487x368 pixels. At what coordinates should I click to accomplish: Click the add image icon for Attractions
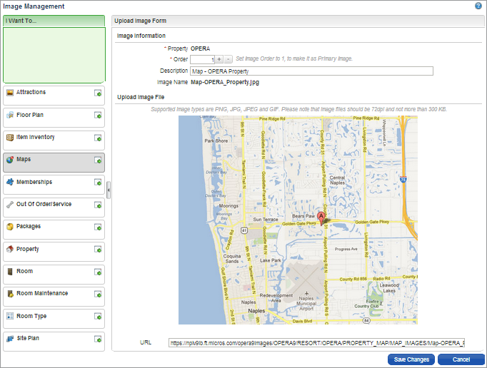[x=97, y=93]
